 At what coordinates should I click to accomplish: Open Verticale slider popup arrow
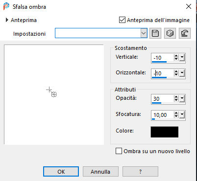click(182, 58)
